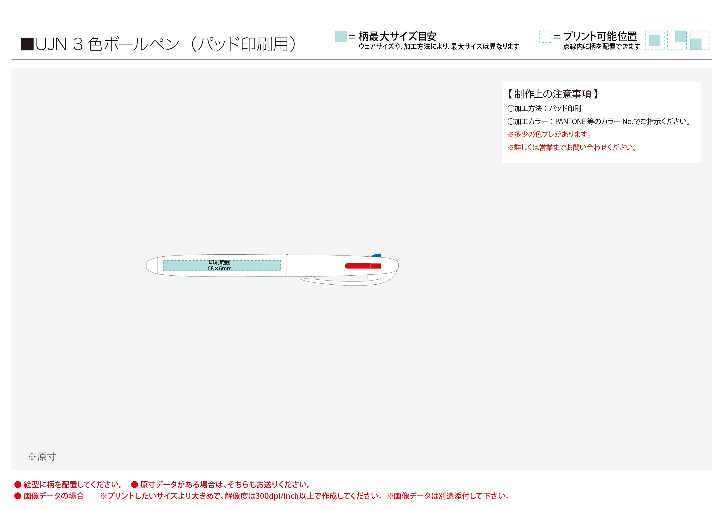The height and width of the screenshot is (511, 724).
Task: Click the '※原寸' note at the bottom left
Action: click(42, 457)
